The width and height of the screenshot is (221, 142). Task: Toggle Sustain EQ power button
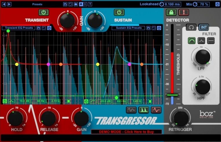[159, 28]
